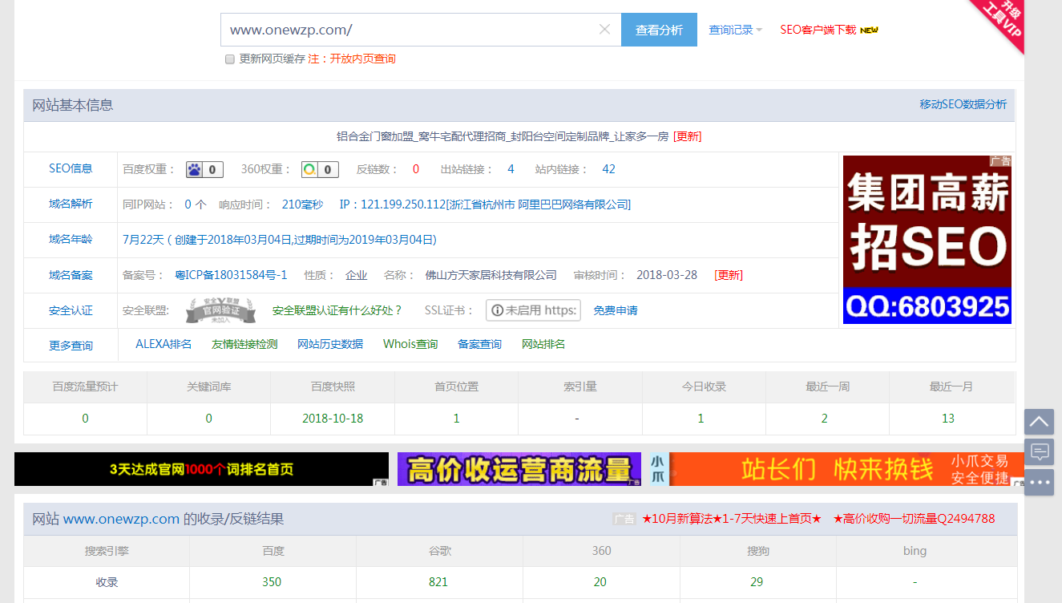Open the 网站历史数据 link
This screenshot has width=1062, height=603.
click(330, 344)
